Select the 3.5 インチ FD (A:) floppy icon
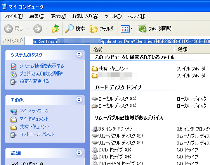The width and height of the screenshot is (210, 165). 95,129
